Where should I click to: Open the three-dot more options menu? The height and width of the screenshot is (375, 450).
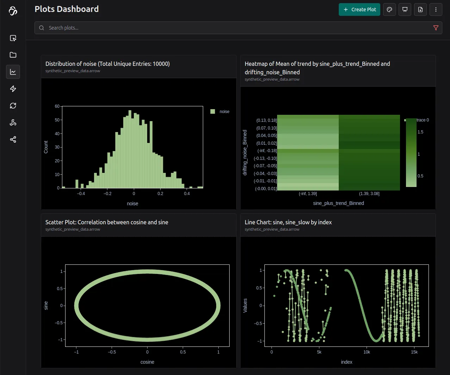436,10
